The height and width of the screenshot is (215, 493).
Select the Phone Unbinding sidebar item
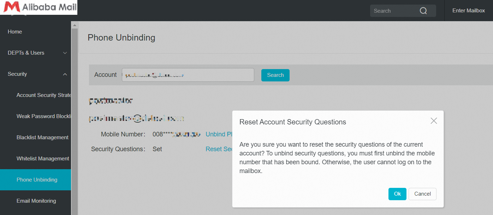[x=35, y=180]
